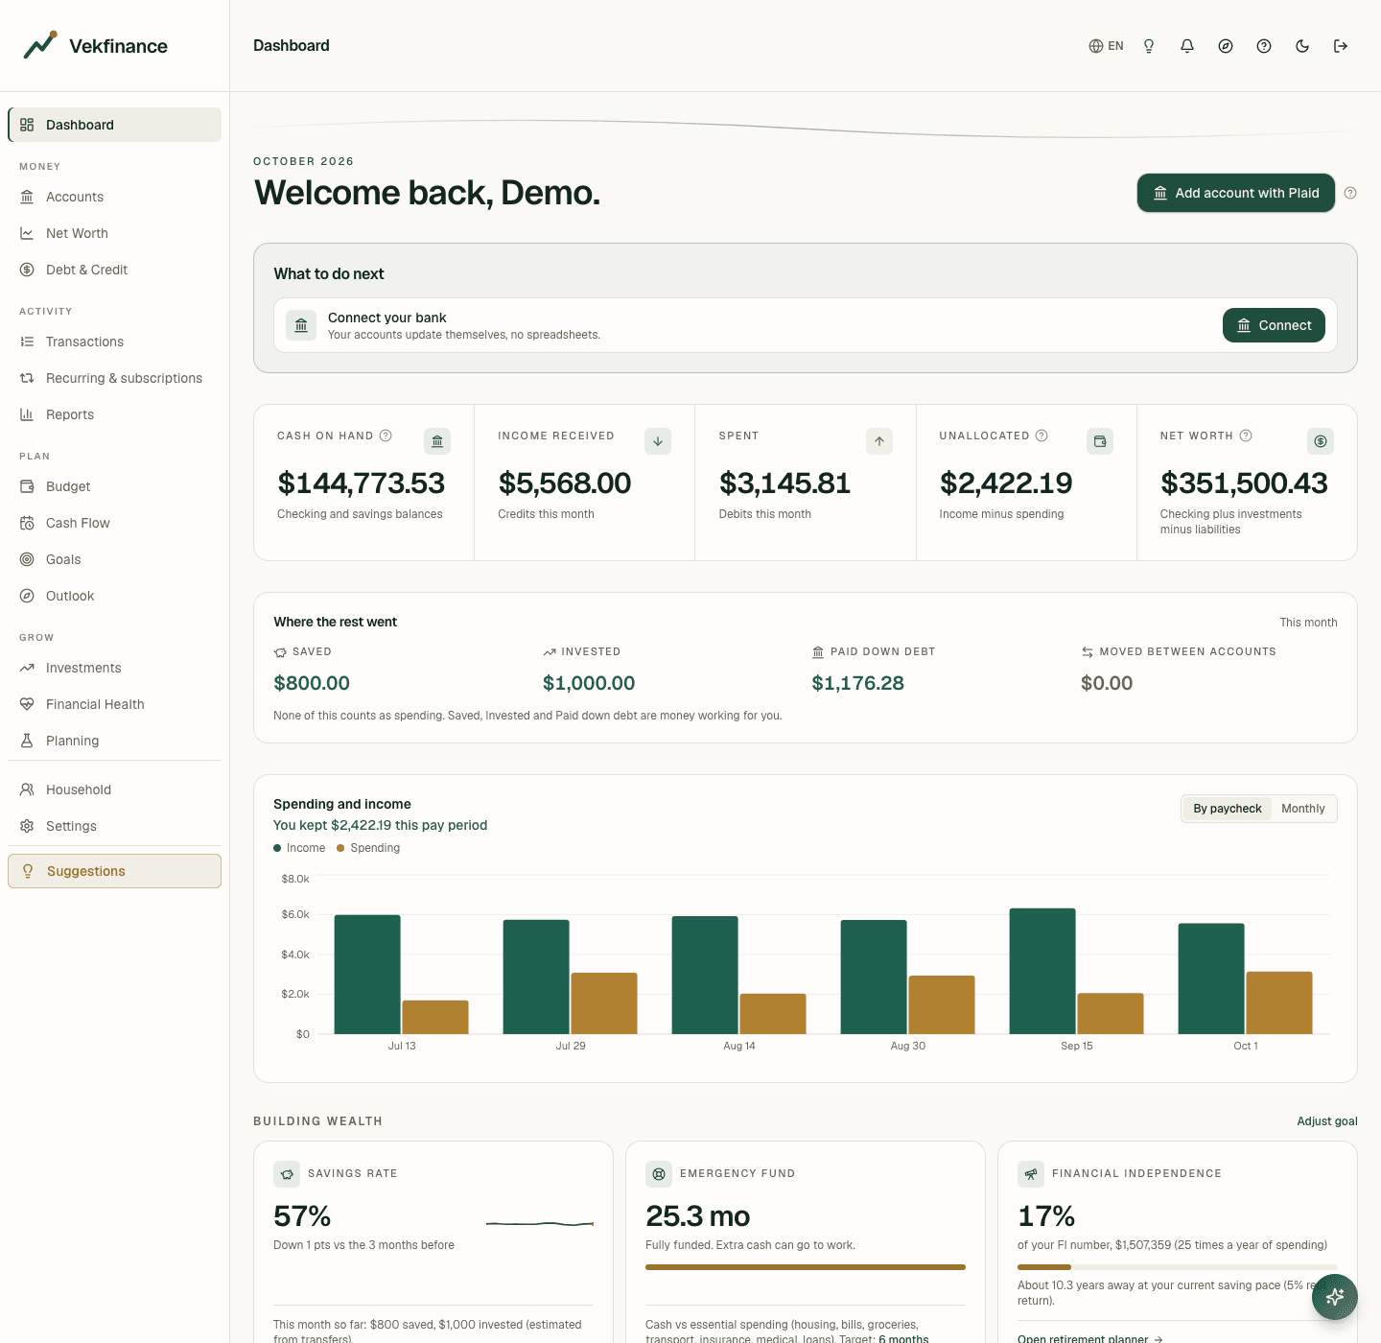
Task: Open Accounts in the sidebar
Action: [x=114, y=197]
